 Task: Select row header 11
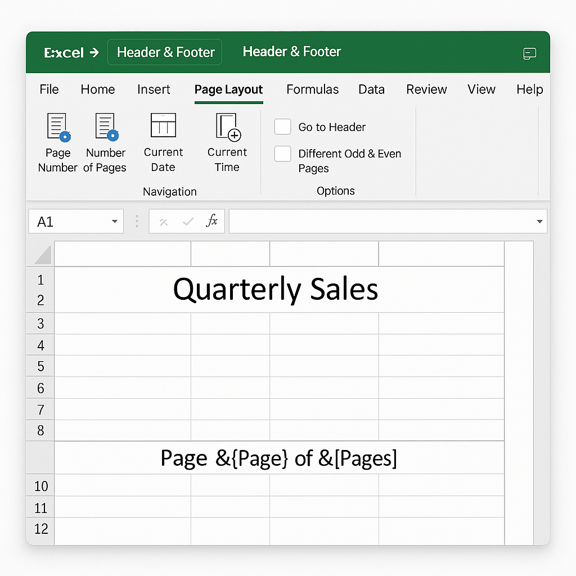pyautogui.click(x=40, y=508)
